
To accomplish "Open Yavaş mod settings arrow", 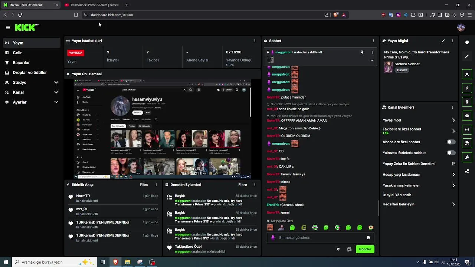I will (x=453, y=120).
